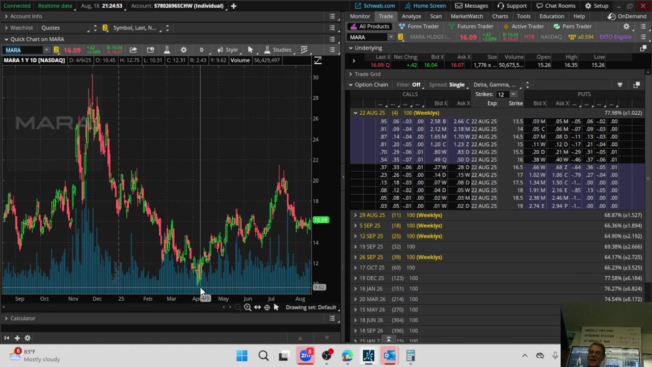Open the Scan tab

coord(436,16)
